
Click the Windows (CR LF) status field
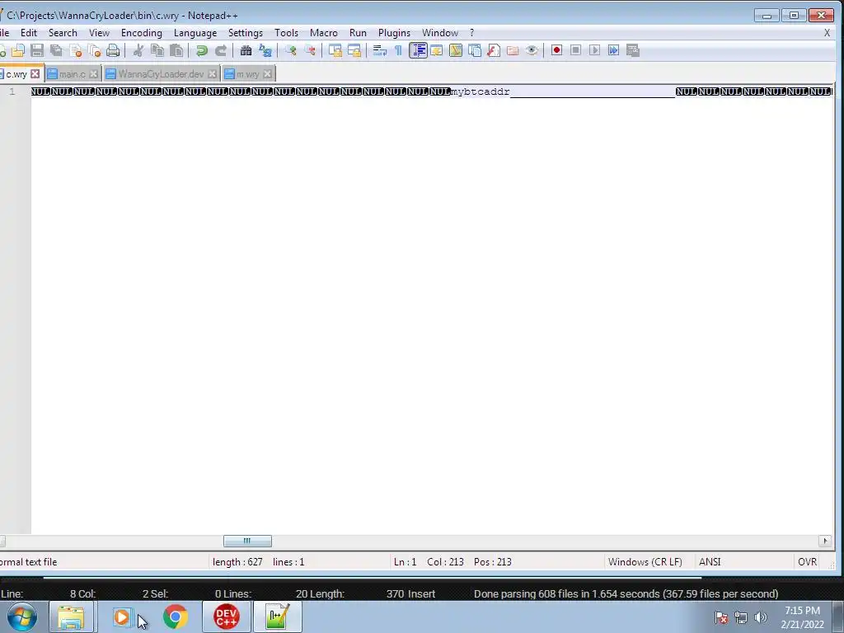click(645, 562)
